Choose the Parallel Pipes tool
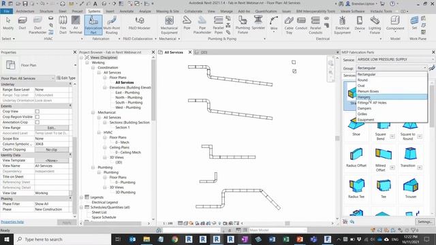This screenshot has width=436, height=245. pos(218,25)
